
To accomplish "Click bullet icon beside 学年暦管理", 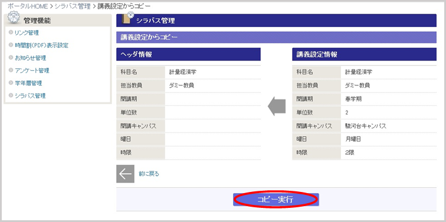I will [x=11, y=83].
